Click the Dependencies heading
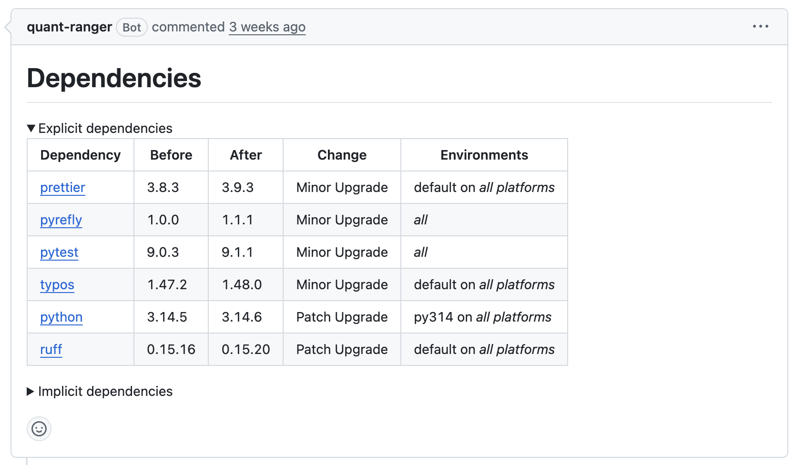This screenshot has width=795, height=465. point(114,78)
